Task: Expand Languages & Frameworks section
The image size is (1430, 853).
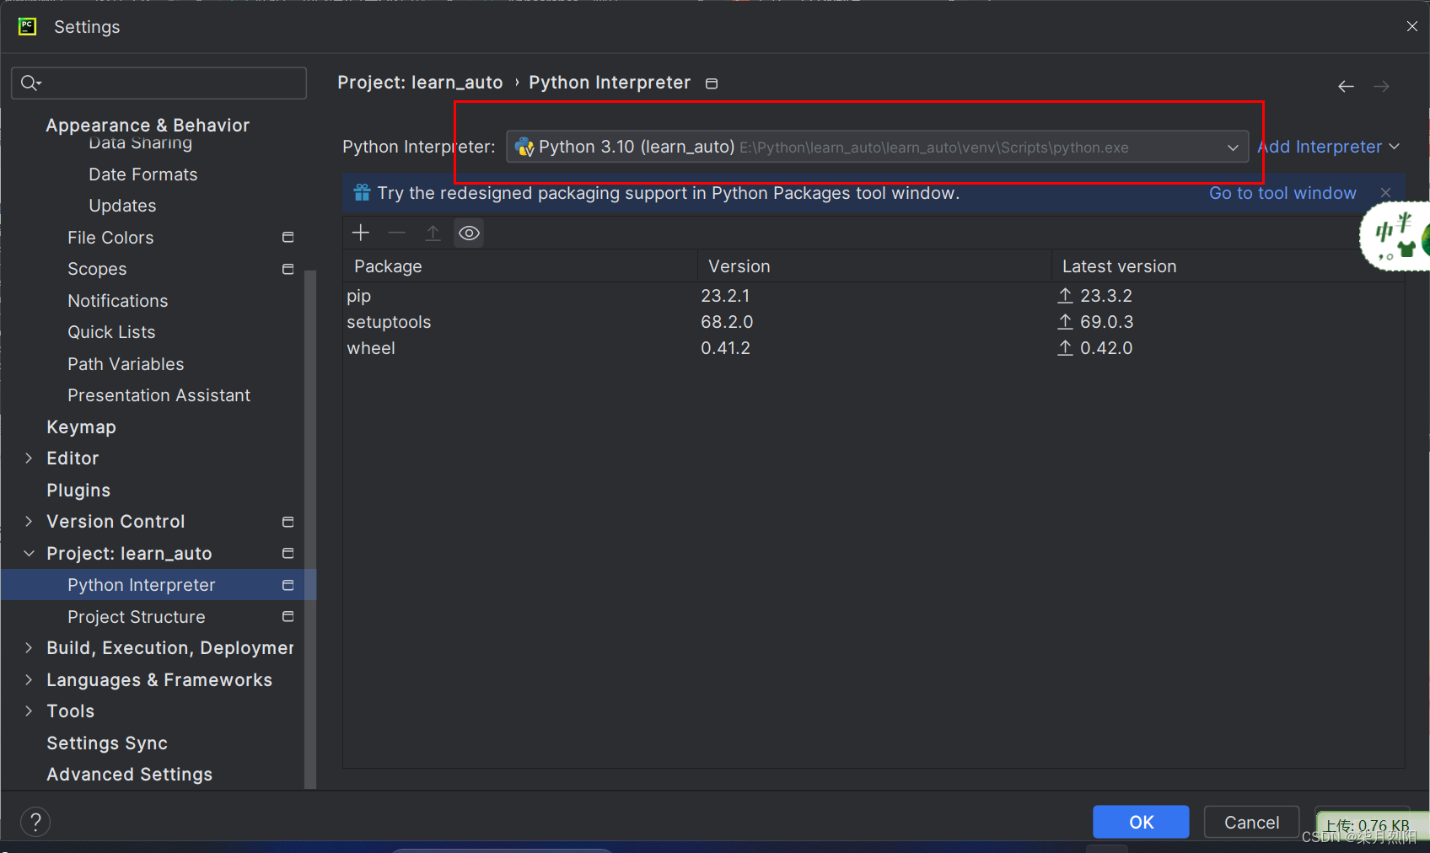Action: pyautogui.click(x=29, y=679)
